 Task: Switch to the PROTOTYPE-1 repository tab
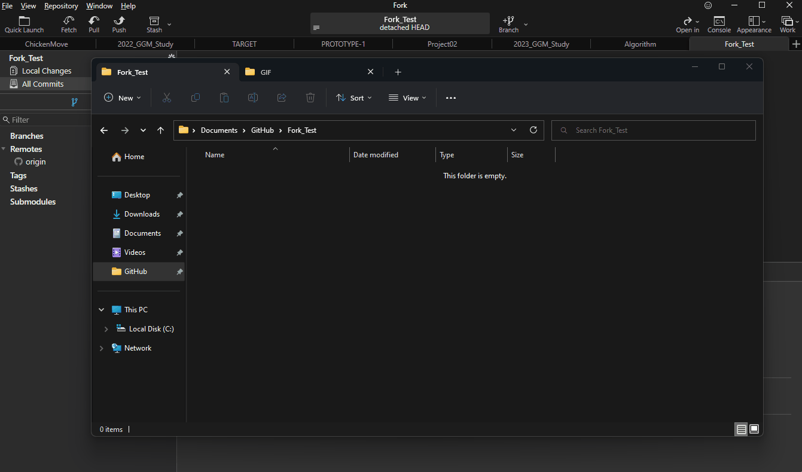(x=343, y=44)
